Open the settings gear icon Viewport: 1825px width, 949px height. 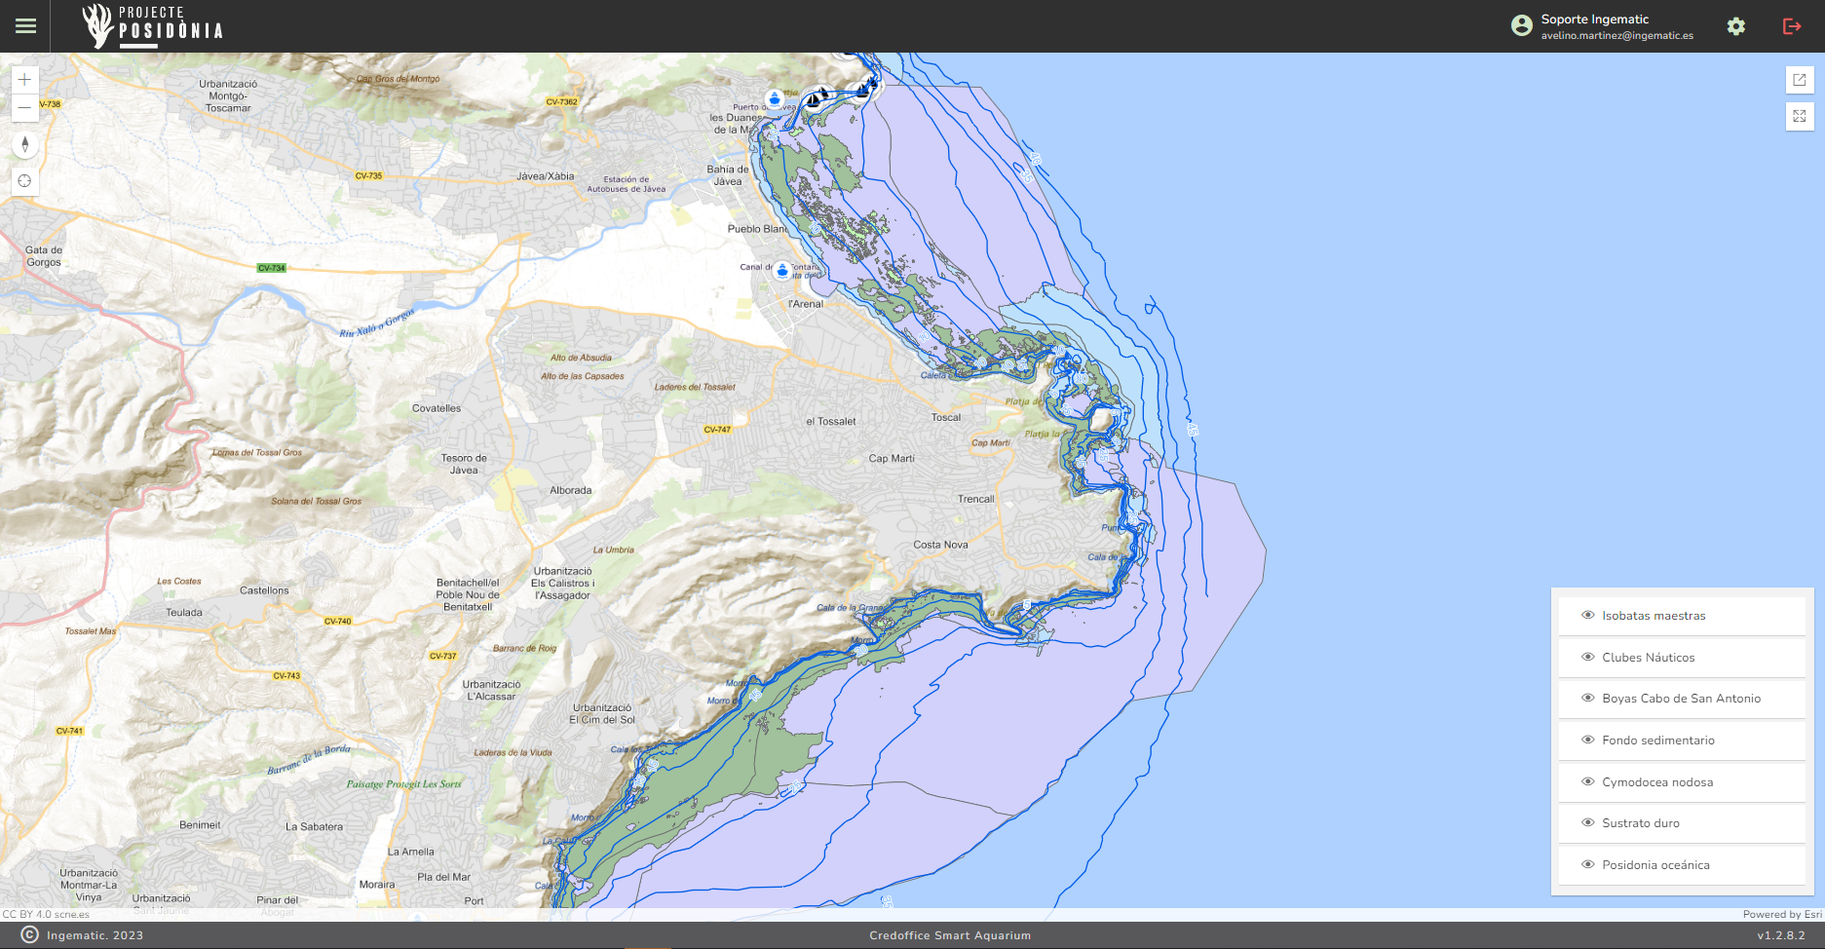pos(1736,26)
